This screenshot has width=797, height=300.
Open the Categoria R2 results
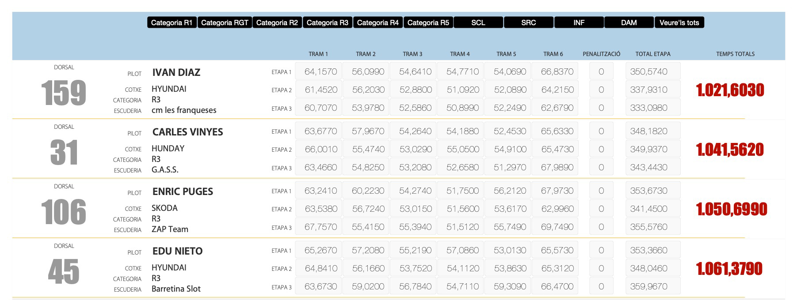tap(277, 22)
